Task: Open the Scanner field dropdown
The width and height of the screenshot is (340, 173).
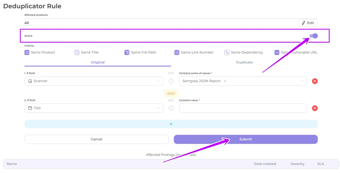Action: coord(94,81)
